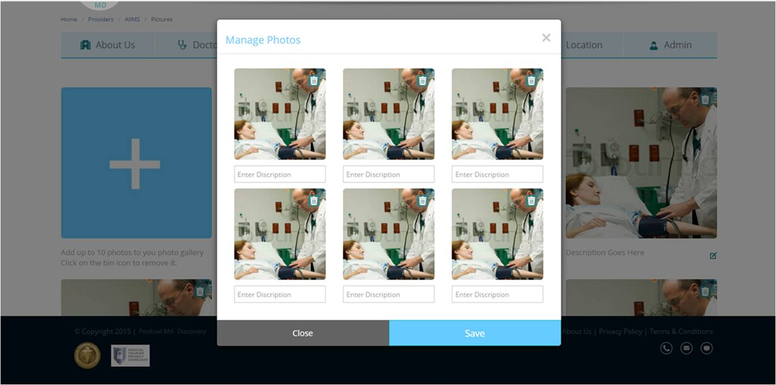Navigate to Providers in the breadcrumb
The image size is (776, 385).
point(101,19)
